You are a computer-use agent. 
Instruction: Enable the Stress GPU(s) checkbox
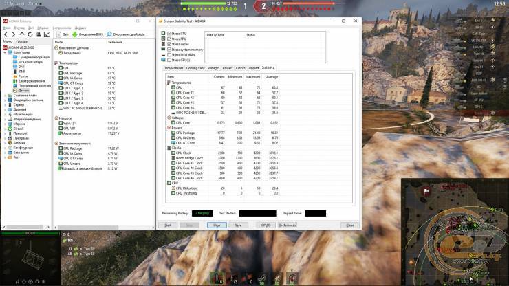(169, 60)
